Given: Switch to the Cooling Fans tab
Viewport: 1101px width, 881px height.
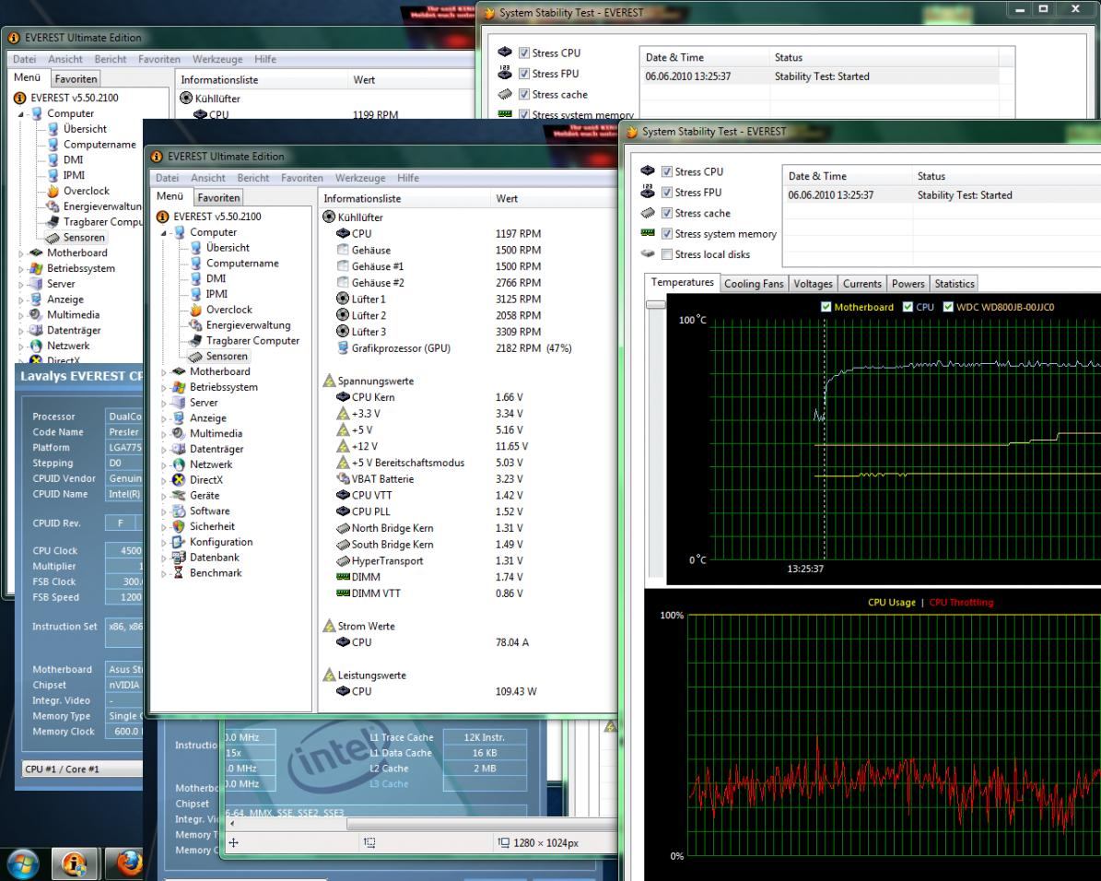Looking at the screenshot, I should pos(754,284).
